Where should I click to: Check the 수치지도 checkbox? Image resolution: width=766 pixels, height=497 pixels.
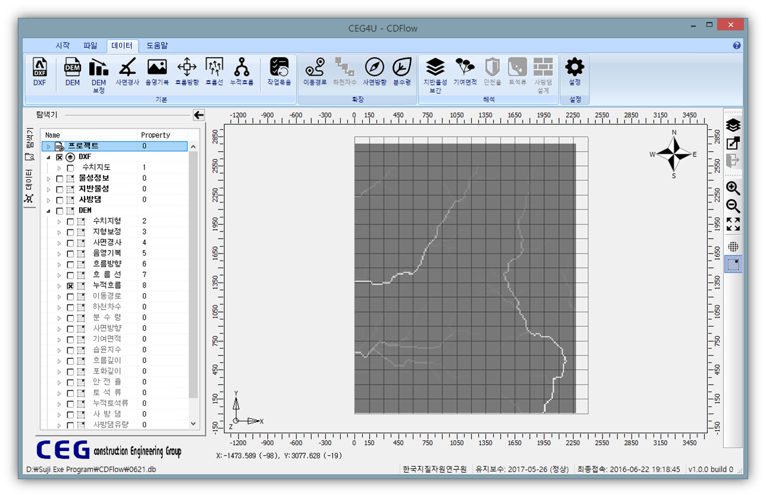click(x=71, y=168)
